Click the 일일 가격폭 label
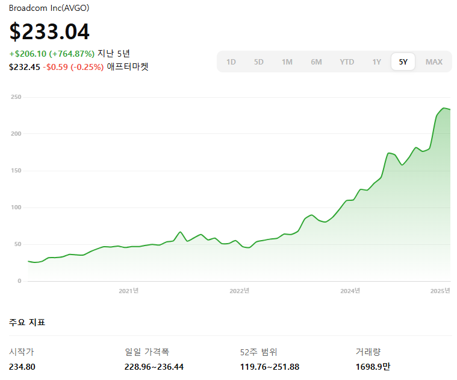This screenshot has width=457, height=380. tap(147, 352)
